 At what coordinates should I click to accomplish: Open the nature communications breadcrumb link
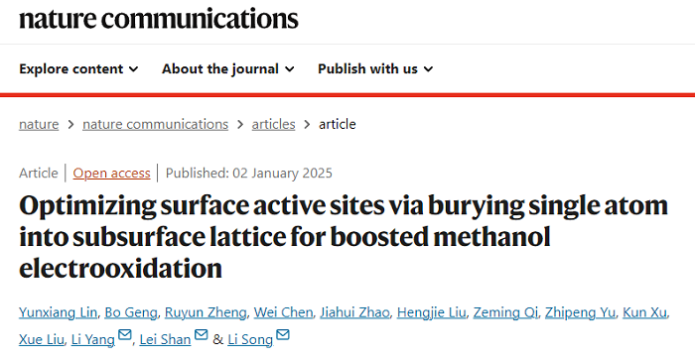point(155,124)
